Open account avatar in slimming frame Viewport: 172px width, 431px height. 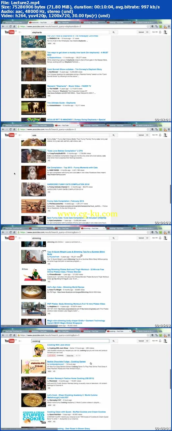point(165,238)
